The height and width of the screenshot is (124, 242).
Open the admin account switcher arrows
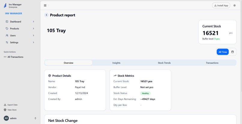pyautogui.click(x=35, y=118)
